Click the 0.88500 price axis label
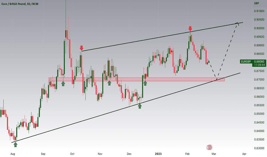The height and width of the screenshot is (157, 267). click(x=259, y=54)
